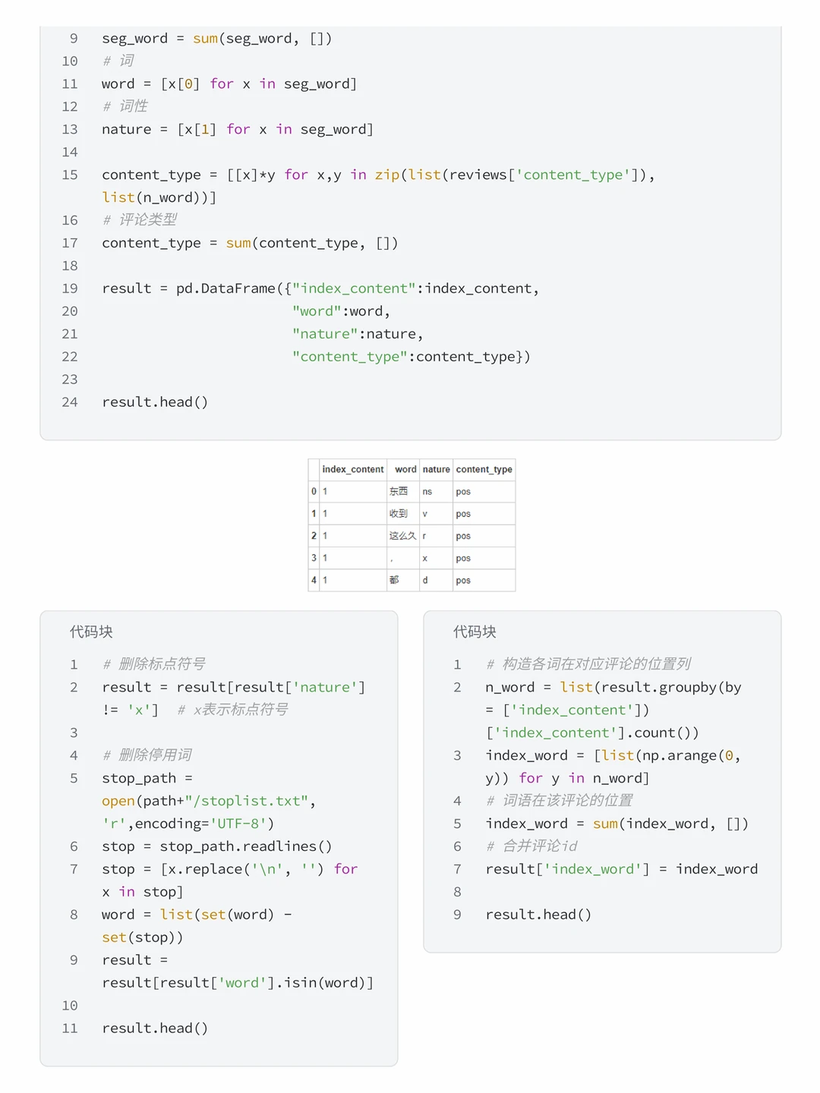Click line number 9 in right code block

click(x=457, y=915)
